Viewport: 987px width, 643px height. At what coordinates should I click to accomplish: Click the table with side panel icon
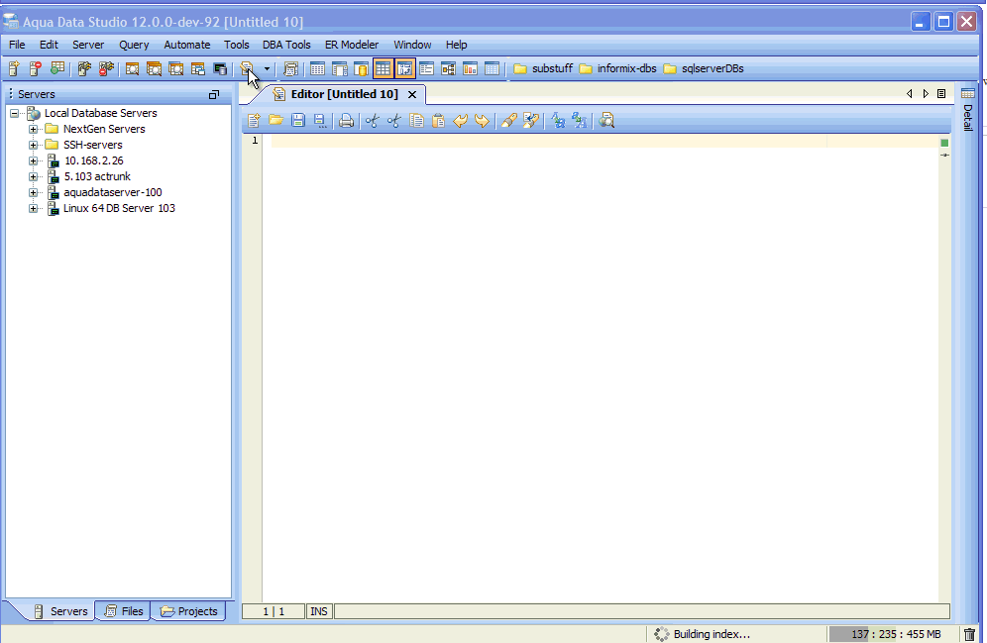(340, 68)
